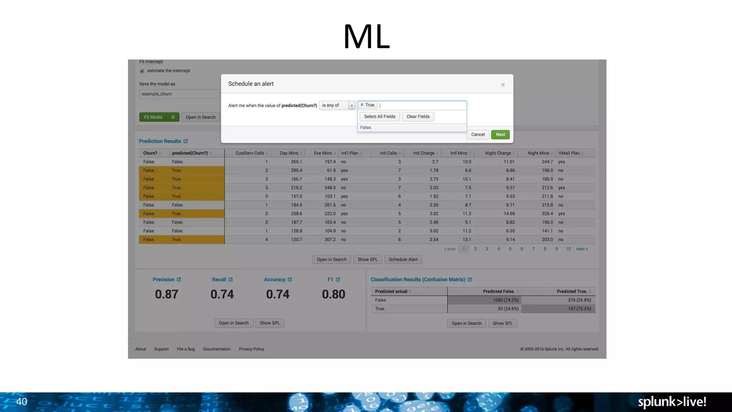Open the Documentation footer link

[217, 349]
